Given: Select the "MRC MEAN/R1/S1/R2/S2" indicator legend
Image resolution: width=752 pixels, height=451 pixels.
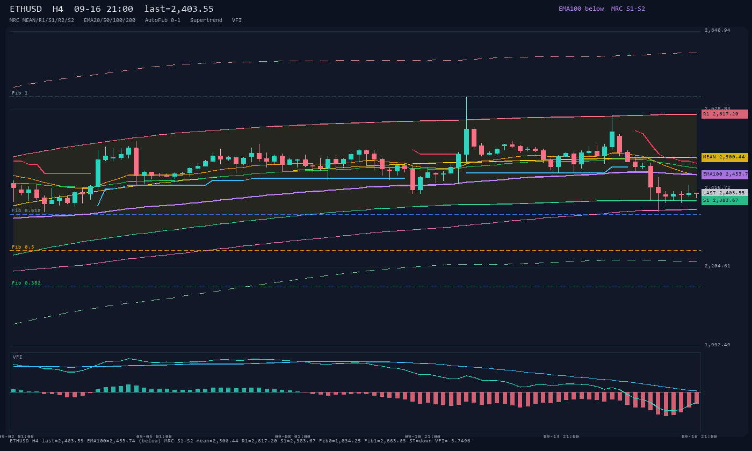Looking at the screenshot, I should tap(42, 20).
